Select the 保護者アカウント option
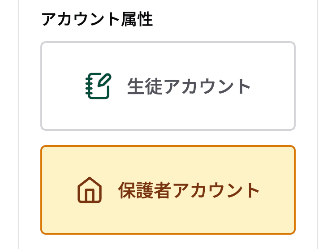Image resolution: width=336 pixels, height=249 pixels. coord(168,190)
